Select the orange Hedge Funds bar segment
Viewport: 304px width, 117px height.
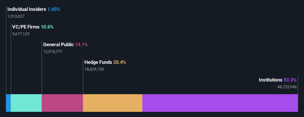[113, 103]
